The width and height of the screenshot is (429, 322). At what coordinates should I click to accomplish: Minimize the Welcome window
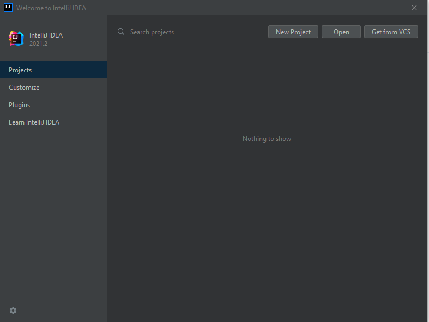pyautogui.click(x=363, y=8)
